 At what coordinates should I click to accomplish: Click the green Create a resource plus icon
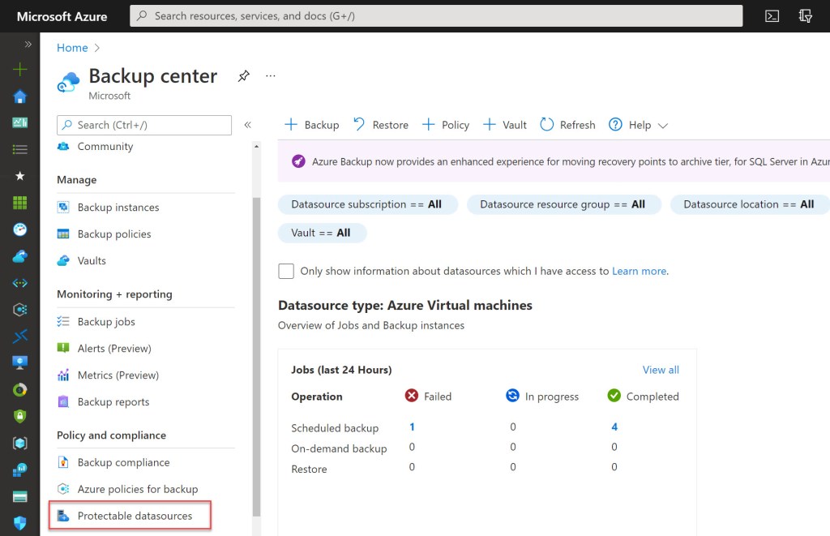pos(20,70)
